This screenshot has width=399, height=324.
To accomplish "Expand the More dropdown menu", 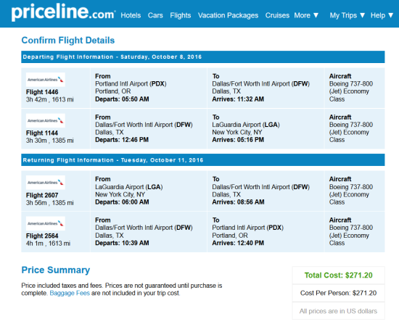I will point(306,15).
